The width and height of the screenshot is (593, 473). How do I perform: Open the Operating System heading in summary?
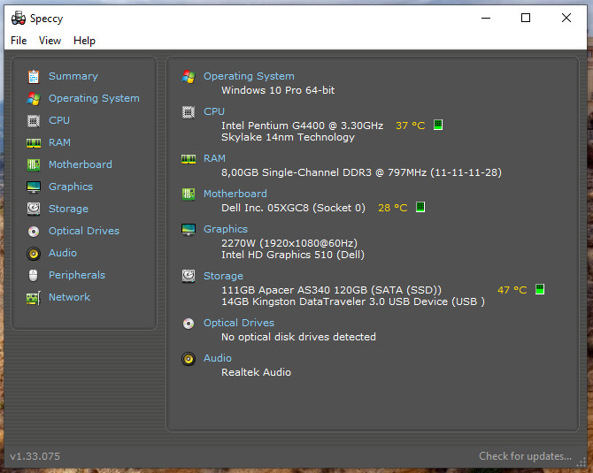pos(249,76)
